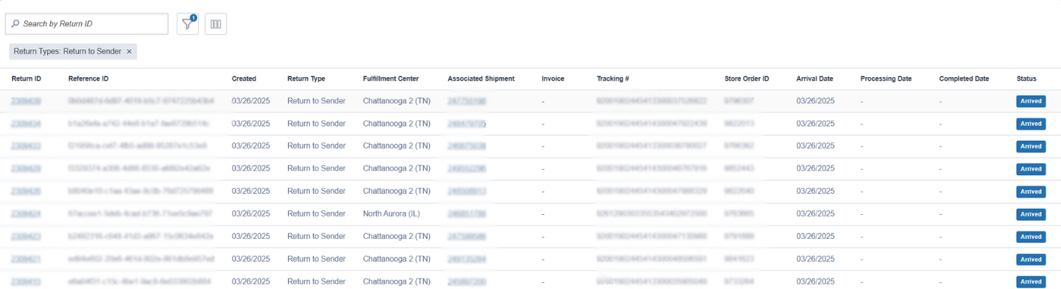1061x289 pixels.
Task: Sort by the Arrival Date column header
Action: pyautogui.click(x=815, y=79)
